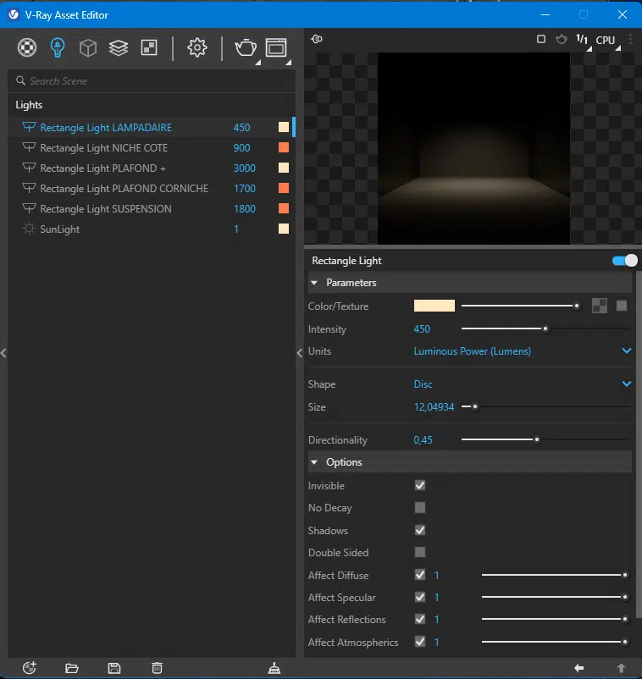Click the light icon of NICHE COTE
642x679 pixels.
tap(29, 147)
